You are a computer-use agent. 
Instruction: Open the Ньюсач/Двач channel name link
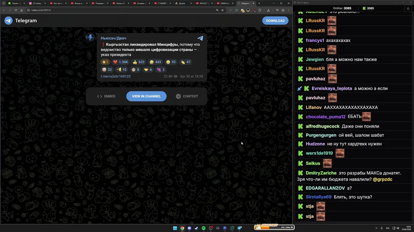click(113, 38)
